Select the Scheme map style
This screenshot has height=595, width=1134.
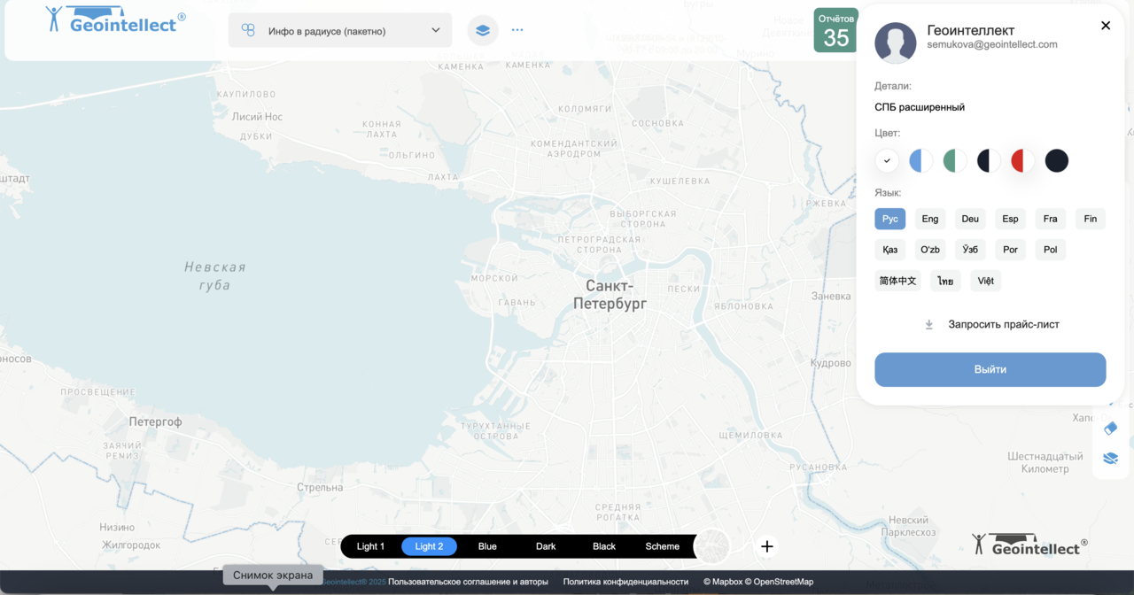[662, 546]
